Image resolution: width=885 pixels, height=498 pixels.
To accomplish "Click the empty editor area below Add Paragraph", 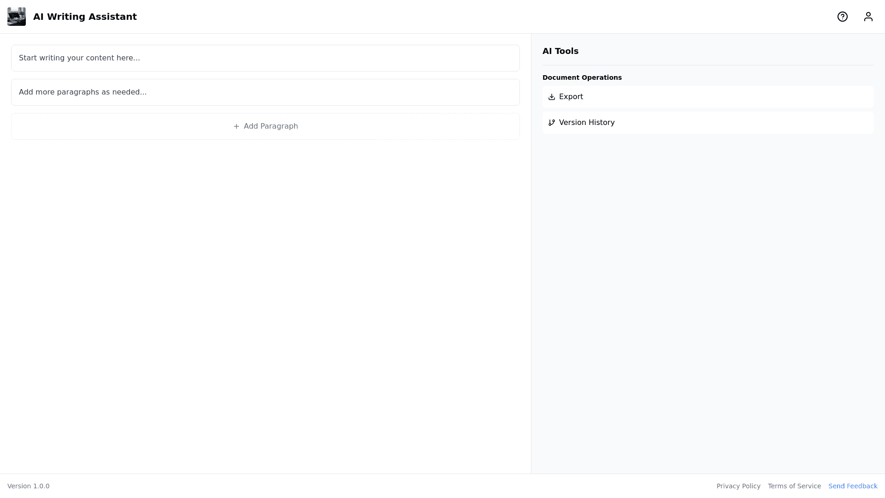I will 265,300.
